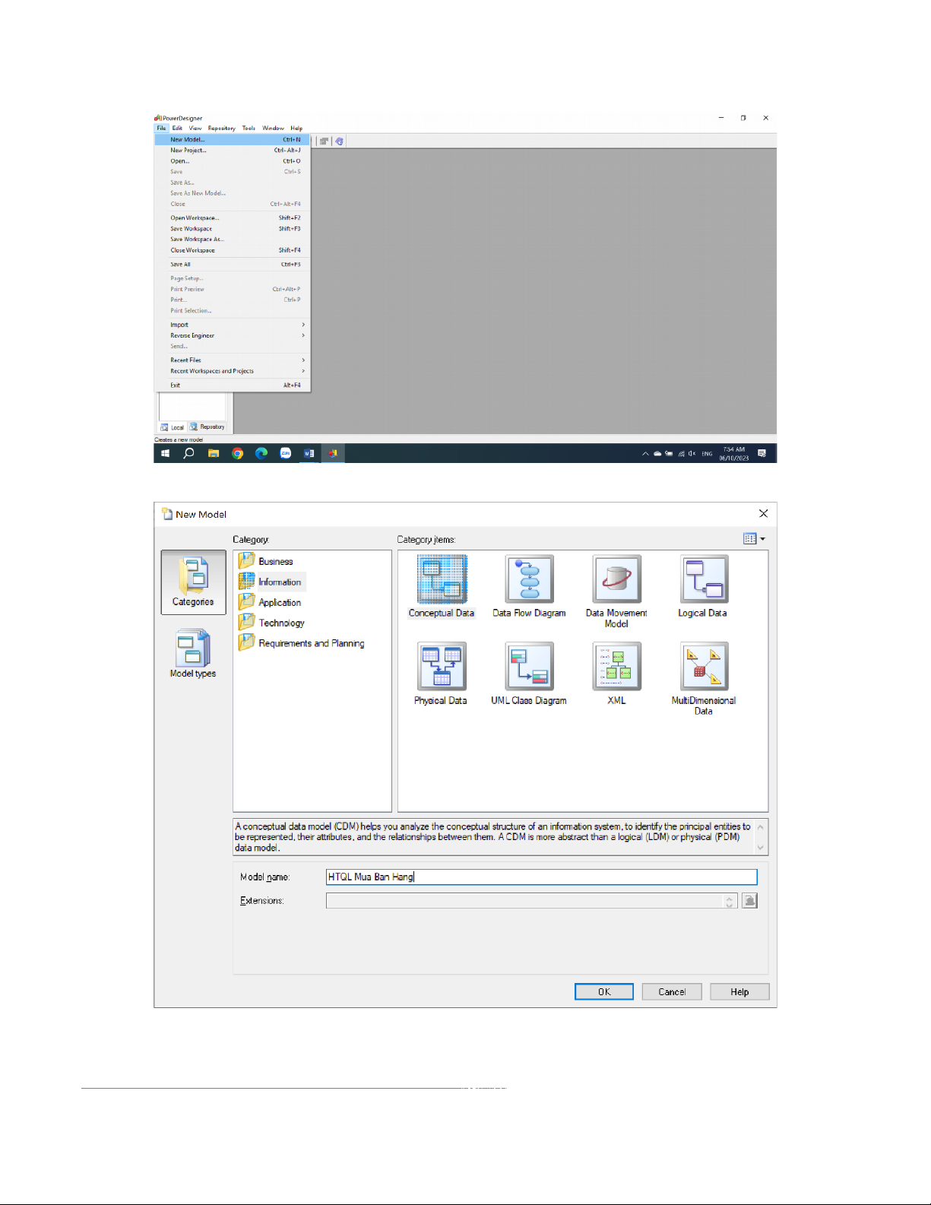931x1205 pixels.
Task: Select the Conceptual Data model icon
Action: point(442,579)
